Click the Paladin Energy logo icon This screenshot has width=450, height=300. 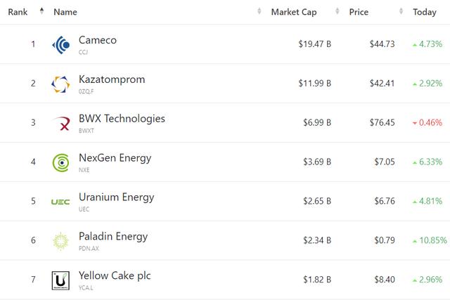[x=61, y=241]
